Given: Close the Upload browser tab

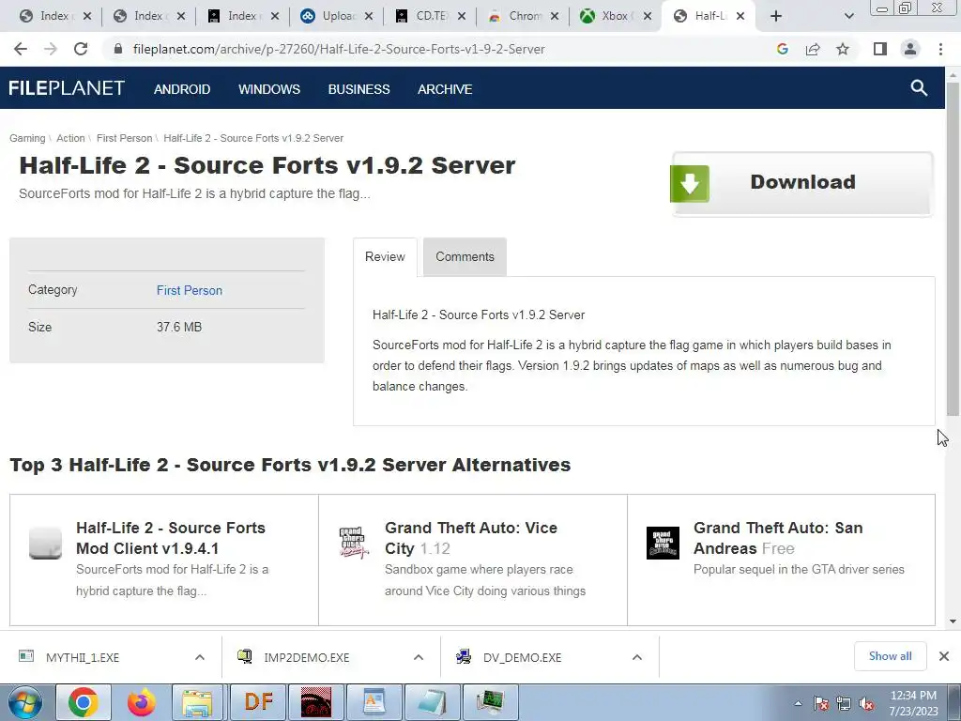Looking at the screenshot, I should click(x=368, y=16).
